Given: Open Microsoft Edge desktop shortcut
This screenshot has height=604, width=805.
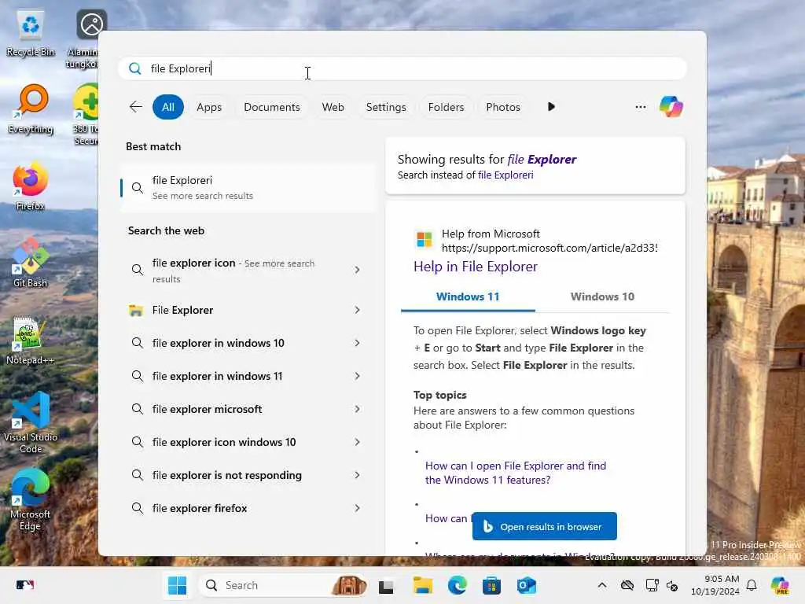Looking at the screenshot, I should click(x=31, y=499).
